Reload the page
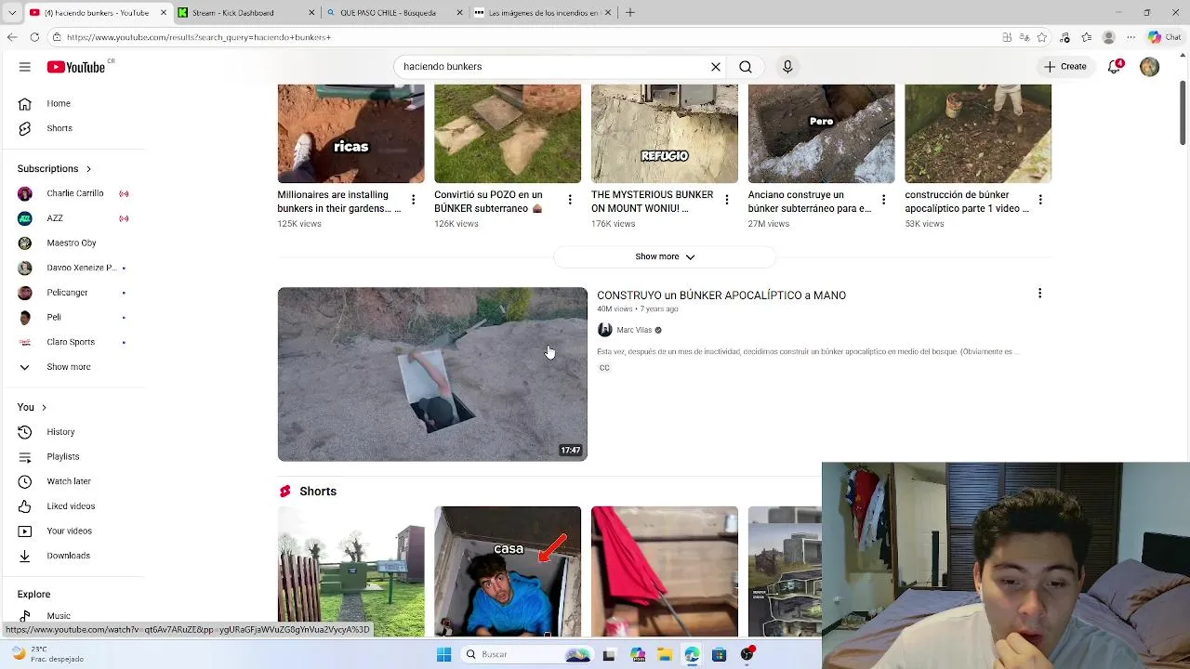Viewport: 1190px width, 669px height. [x=34, y=37]
